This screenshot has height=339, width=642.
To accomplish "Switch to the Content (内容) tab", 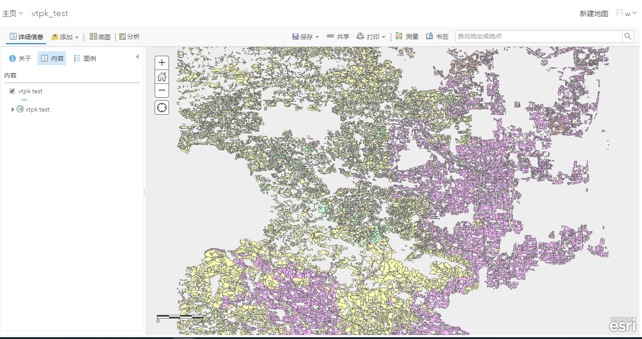I will click(52, 58).
